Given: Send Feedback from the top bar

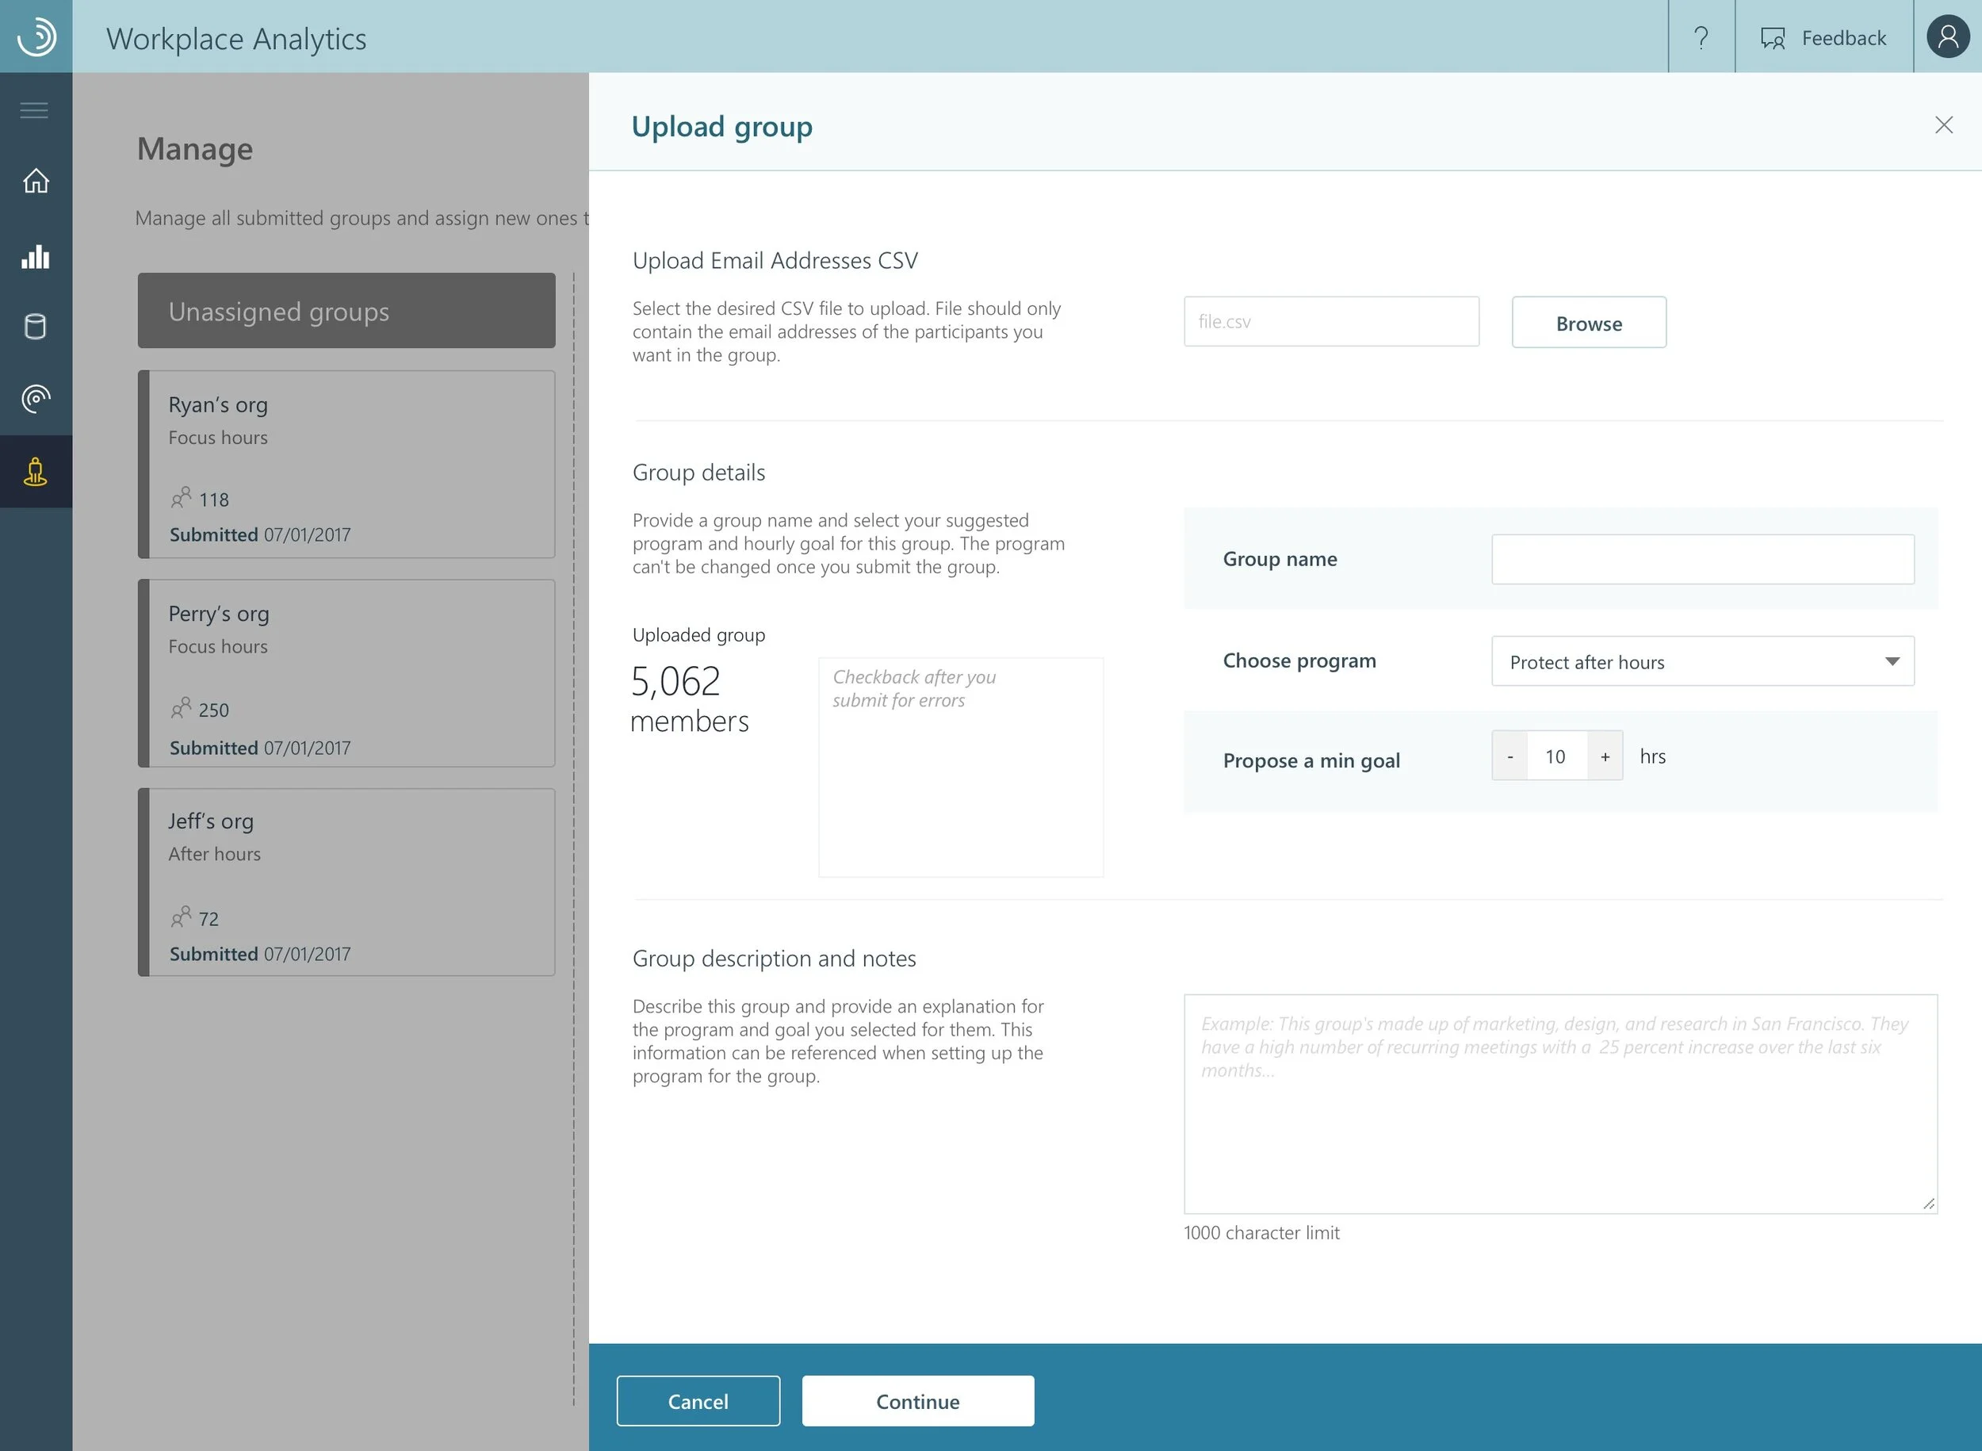Looking at the screenshot, I should [1823, 38].
